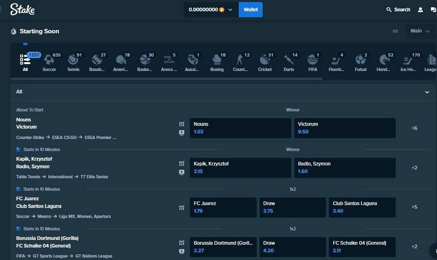437x260 pixels.
Task: Open the Nouns vs Victorum match link
Action: point(26,123)
